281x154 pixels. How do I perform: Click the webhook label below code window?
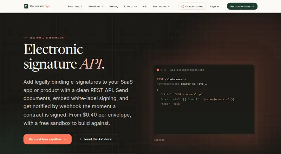click(161, 140)
